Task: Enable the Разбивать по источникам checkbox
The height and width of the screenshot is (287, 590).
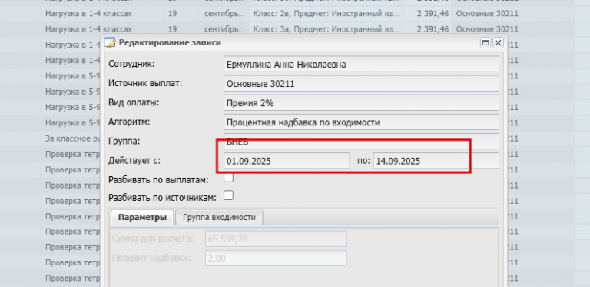Action: click(228, 195)
